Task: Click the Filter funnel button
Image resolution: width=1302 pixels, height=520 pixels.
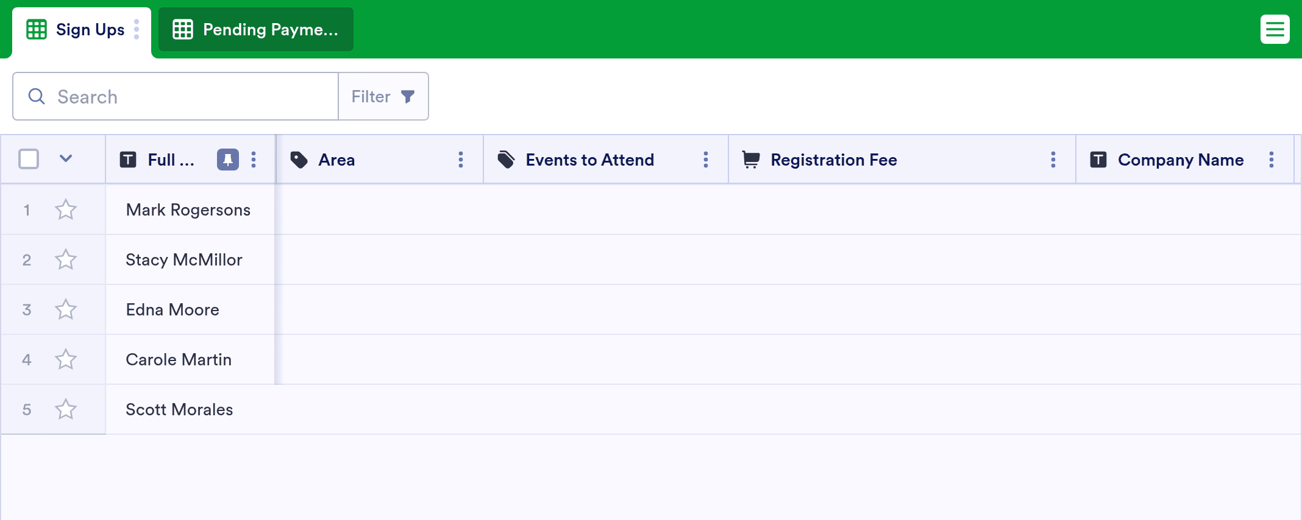Action: 383,96
